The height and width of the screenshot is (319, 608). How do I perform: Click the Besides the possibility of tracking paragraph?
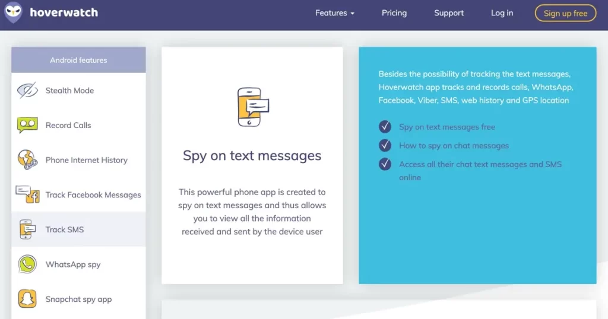coord(476,87)
